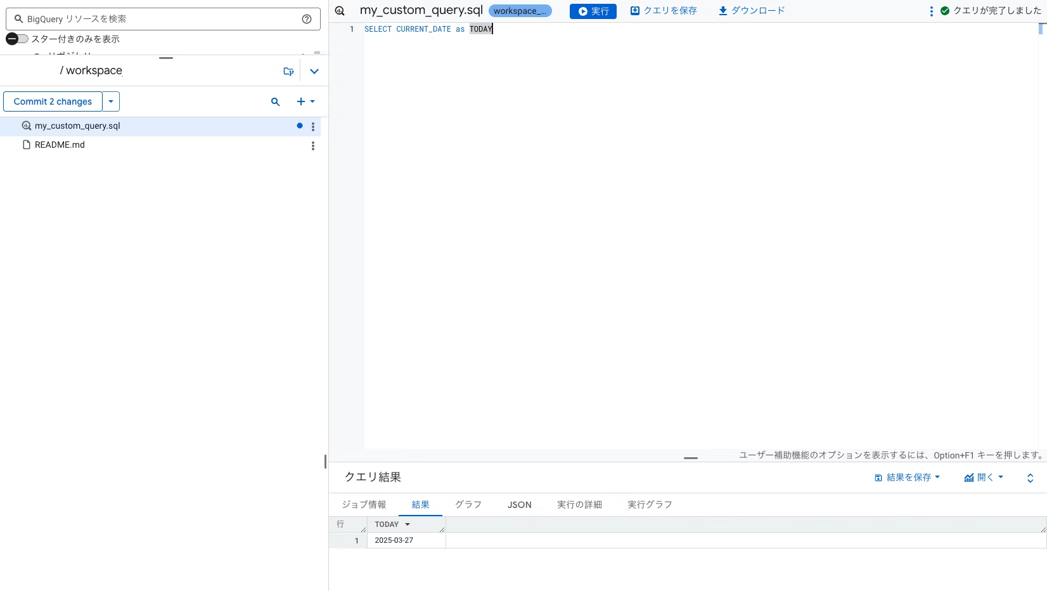Open the workspace folder picker icon
This screenshot has height=591, width=1047.
288,71
